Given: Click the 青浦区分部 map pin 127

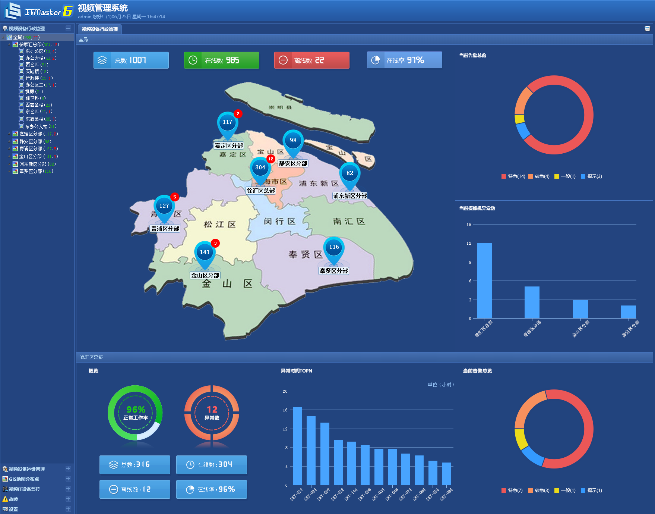Looking at the screenshot, I should [x=164, y=209].
